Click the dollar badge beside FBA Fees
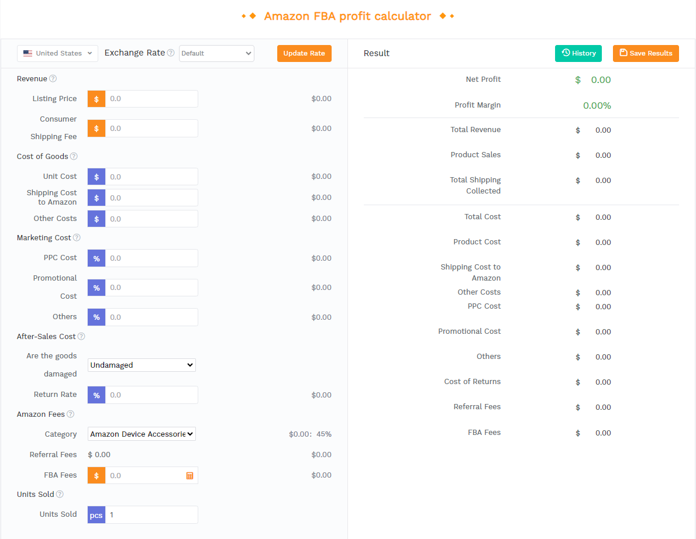696x539 pixels. [x=97, y=475]
